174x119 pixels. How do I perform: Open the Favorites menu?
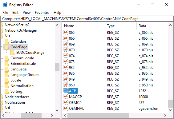click(x=42, y=13)
